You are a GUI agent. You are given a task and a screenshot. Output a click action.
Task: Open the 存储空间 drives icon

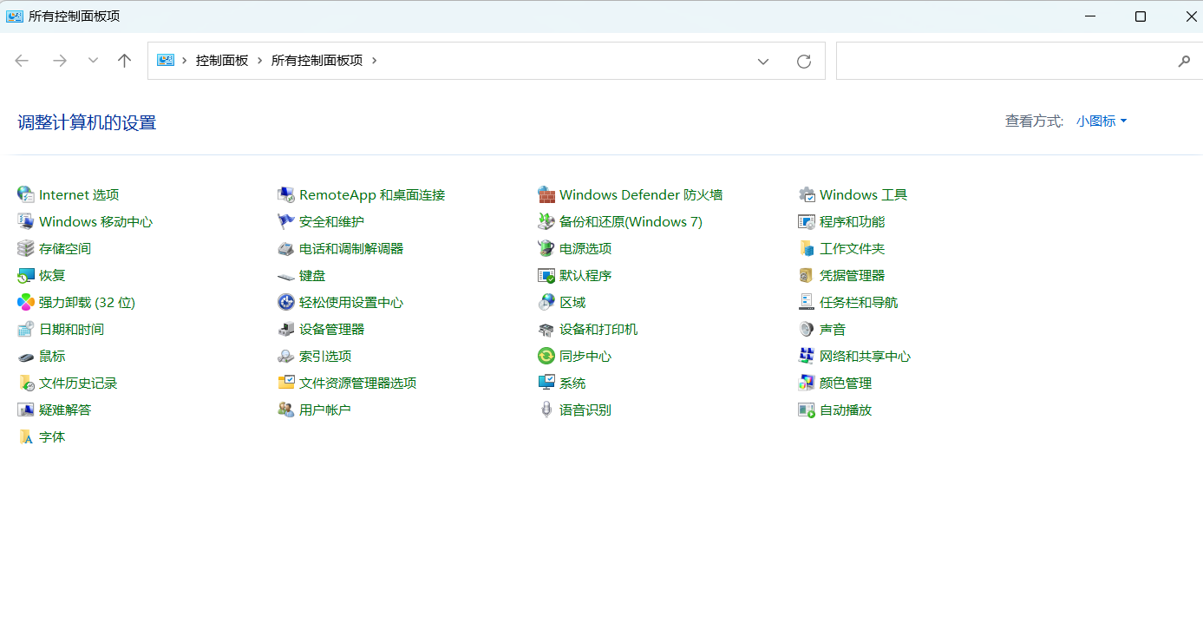(25, 248)
